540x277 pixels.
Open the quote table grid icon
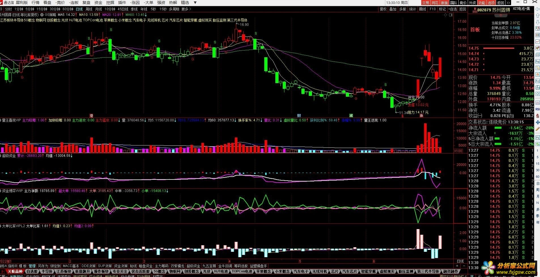pyautogui.click(x=538, y=35)
